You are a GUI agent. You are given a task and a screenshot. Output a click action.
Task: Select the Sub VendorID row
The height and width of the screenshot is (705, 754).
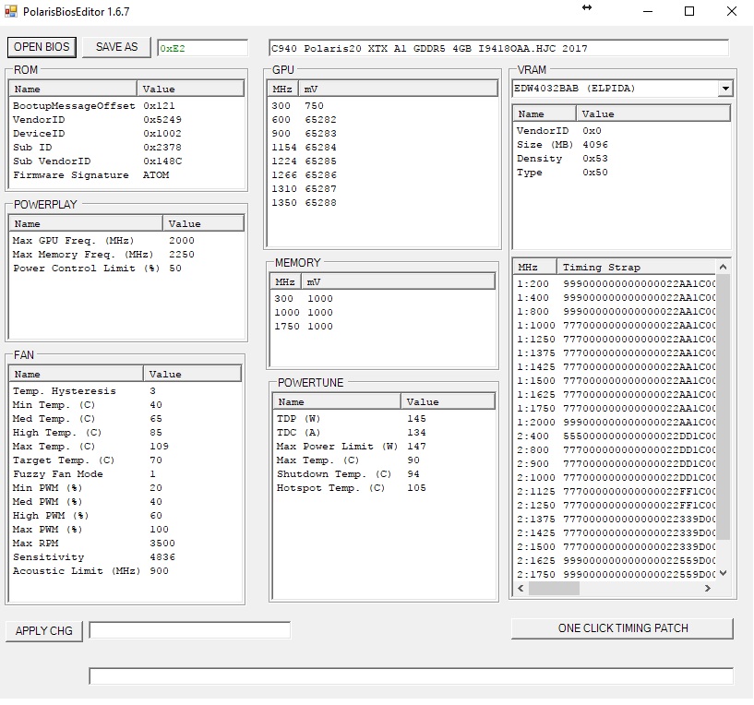coord(126,161)
